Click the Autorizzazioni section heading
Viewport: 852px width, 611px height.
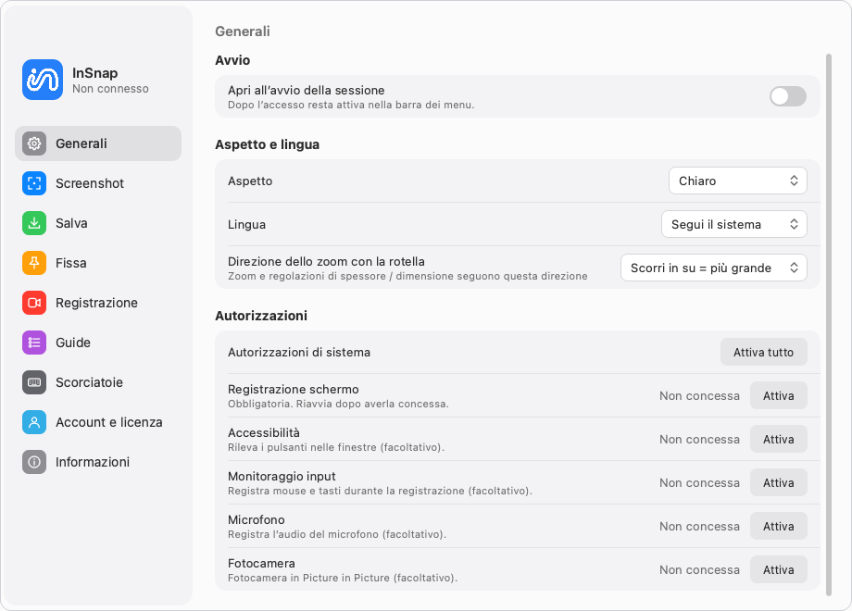click(x=261, y=316)
